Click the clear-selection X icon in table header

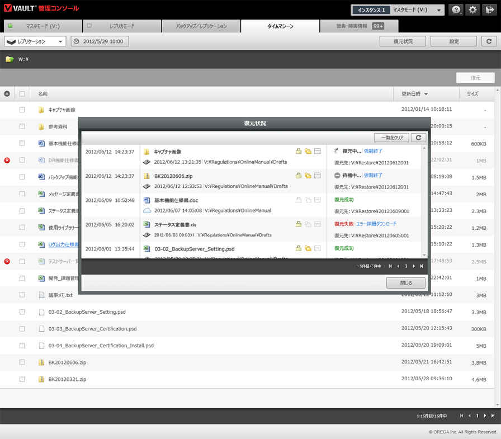[7, 94]
